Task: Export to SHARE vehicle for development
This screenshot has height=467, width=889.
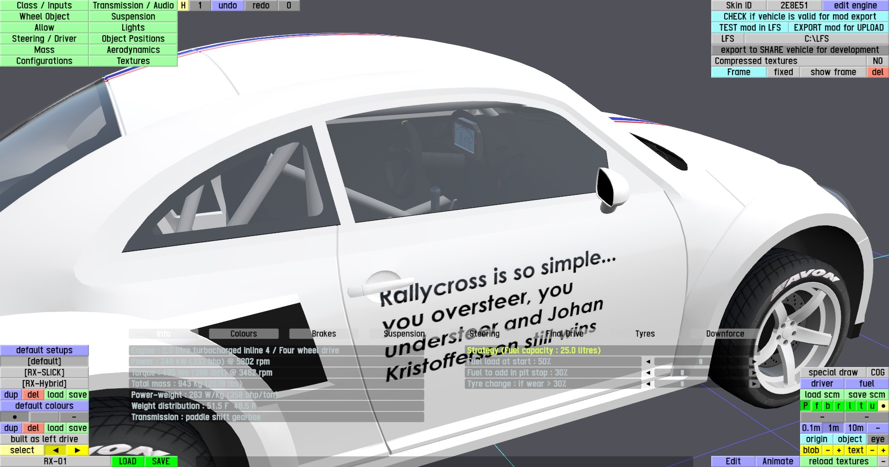Action: (x=800, y=50)
